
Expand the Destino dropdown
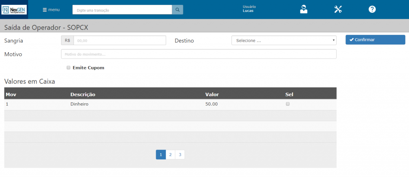pos(284,40)
